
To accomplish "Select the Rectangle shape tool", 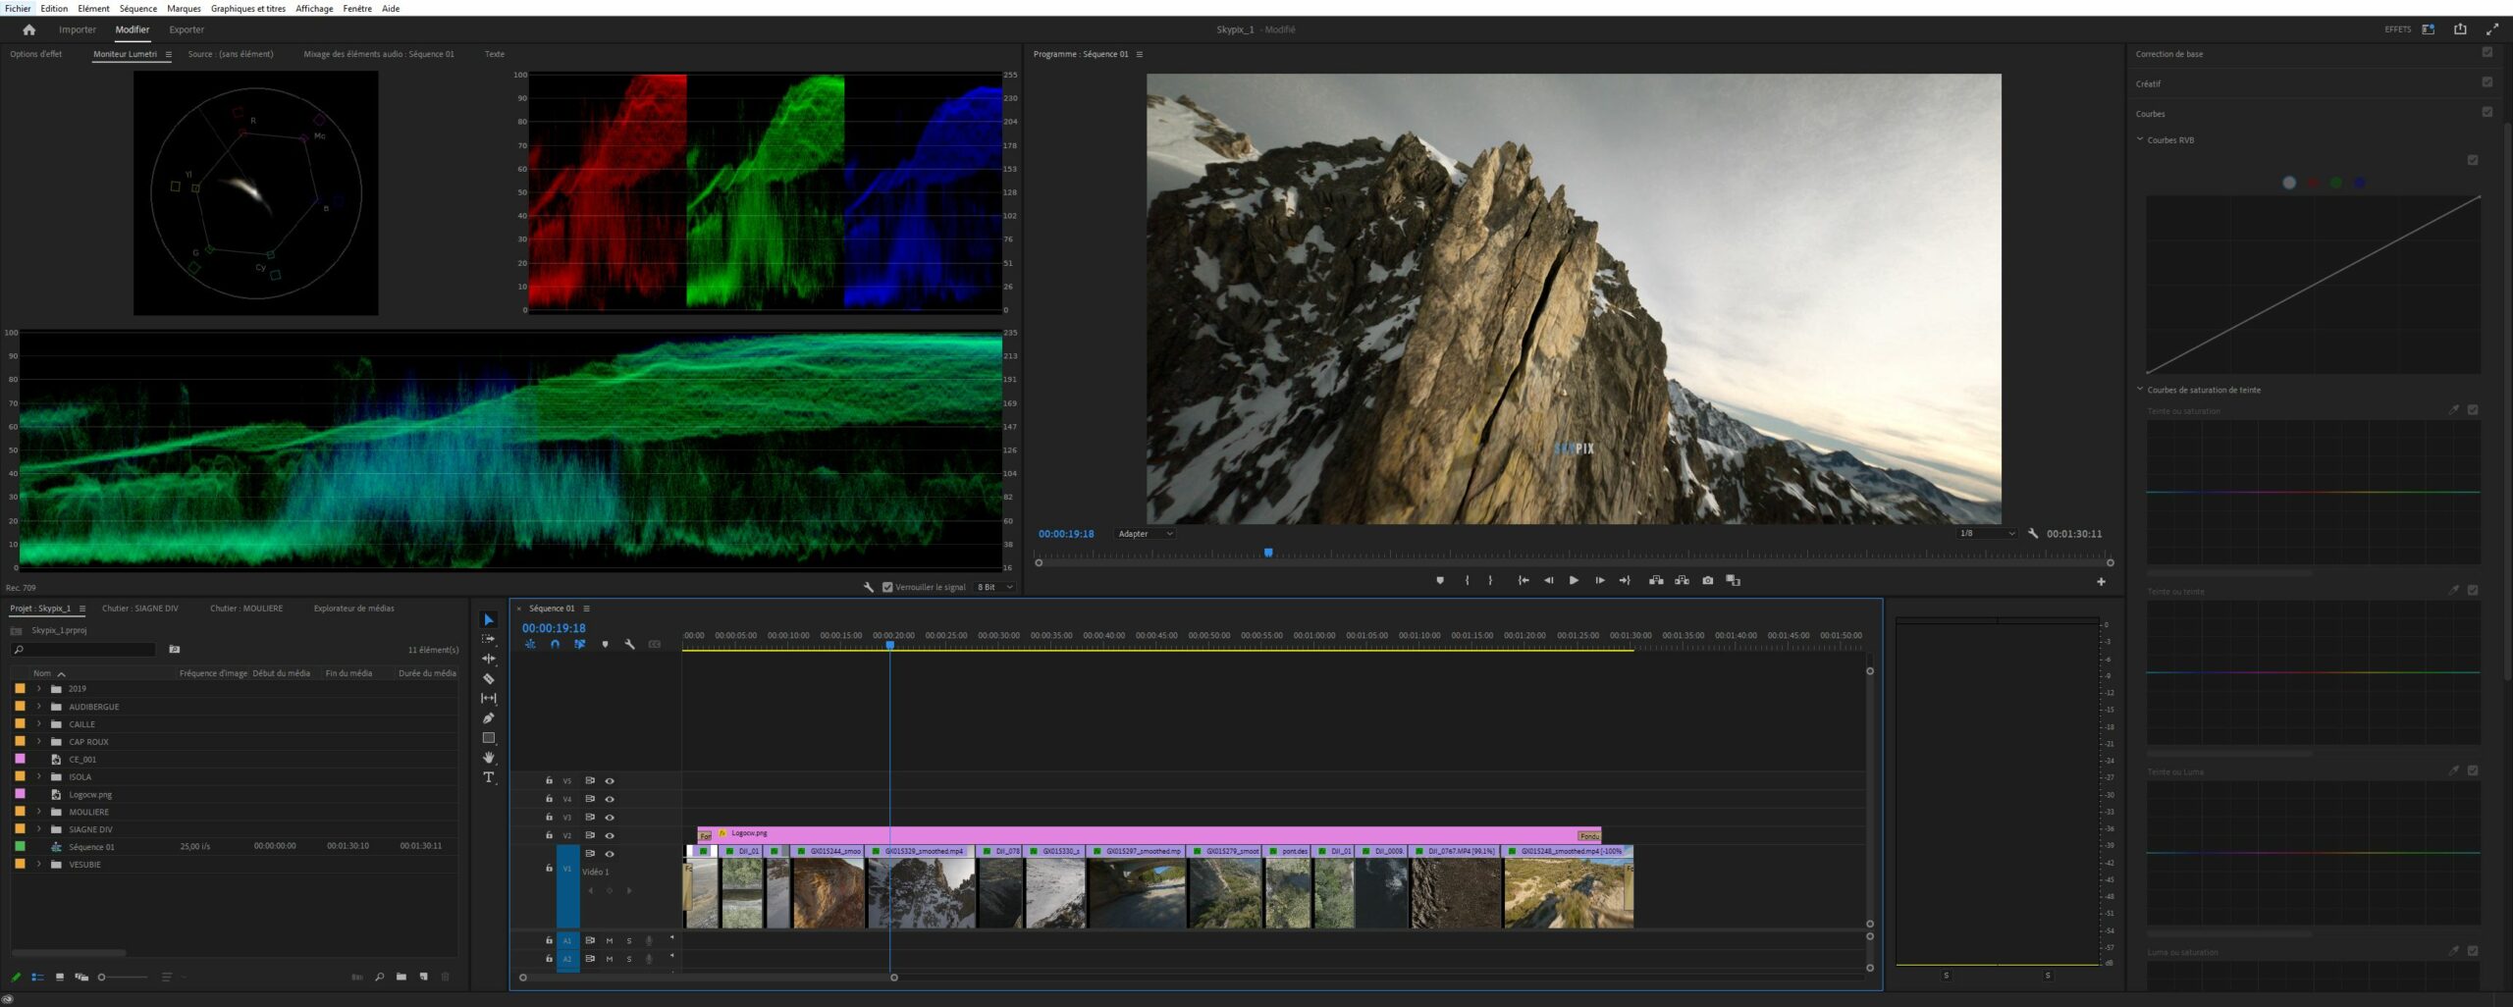I will pos(489,738).
